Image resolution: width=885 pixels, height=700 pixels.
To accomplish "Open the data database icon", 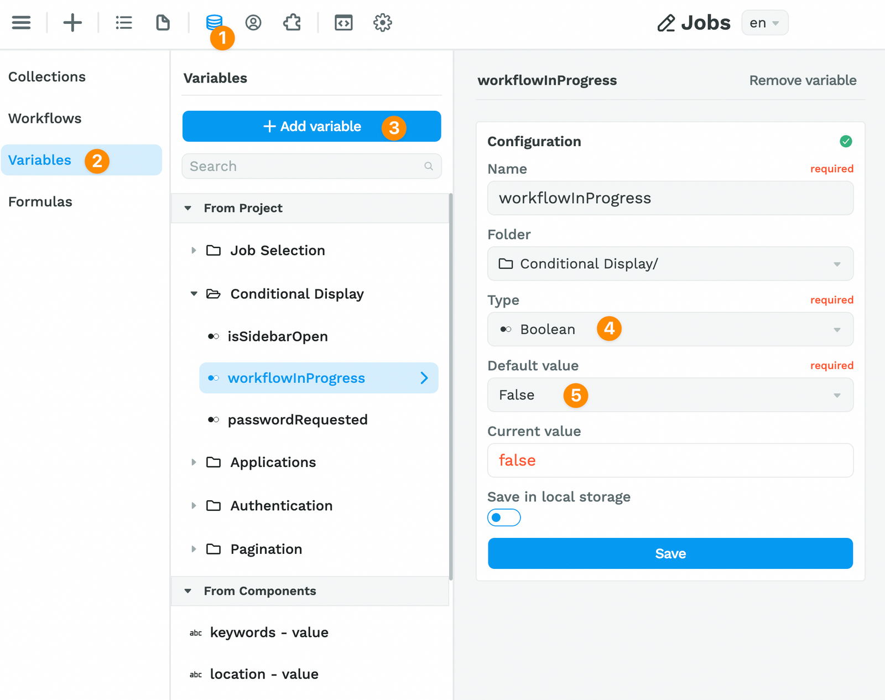I will (x=214, y=22).
